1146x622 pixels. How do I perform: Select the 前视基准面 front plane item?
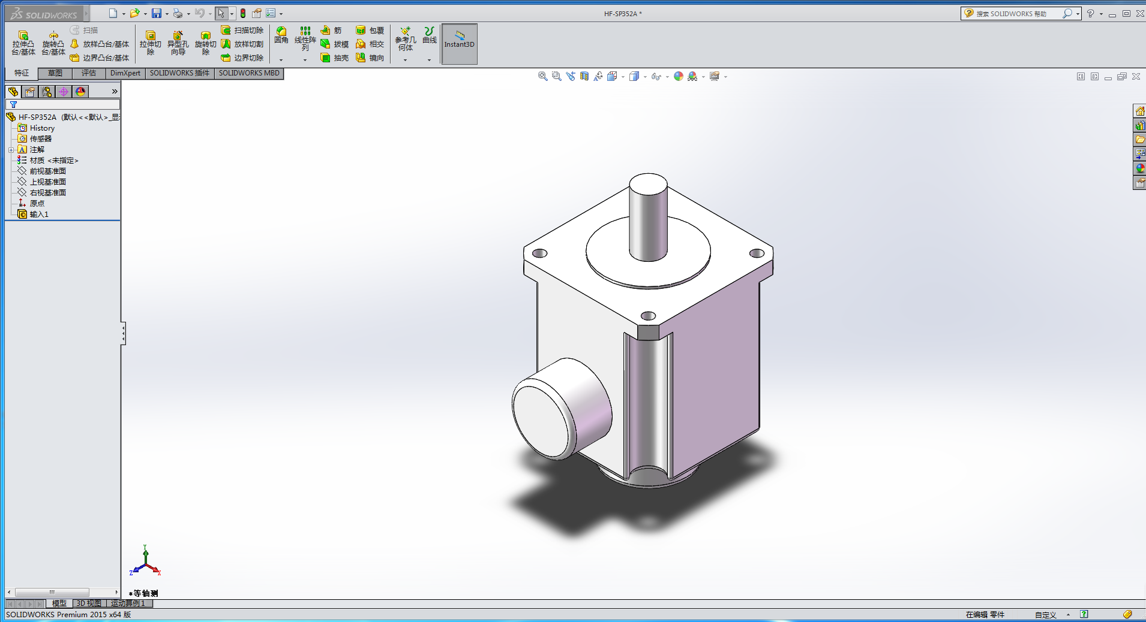coord(47,171)
